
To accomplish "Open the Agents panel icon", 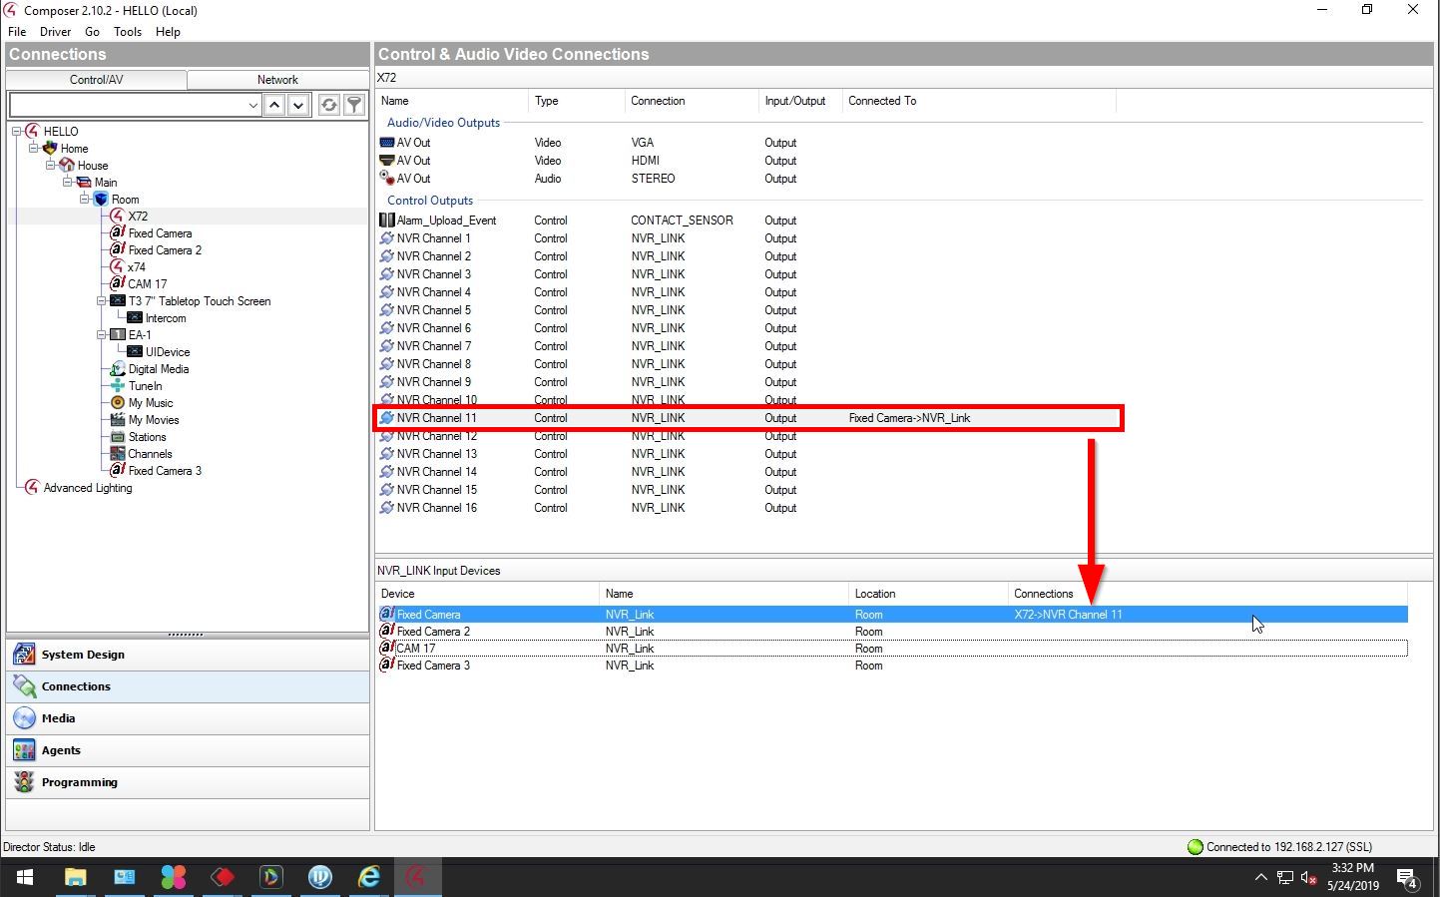I will 24,750.
